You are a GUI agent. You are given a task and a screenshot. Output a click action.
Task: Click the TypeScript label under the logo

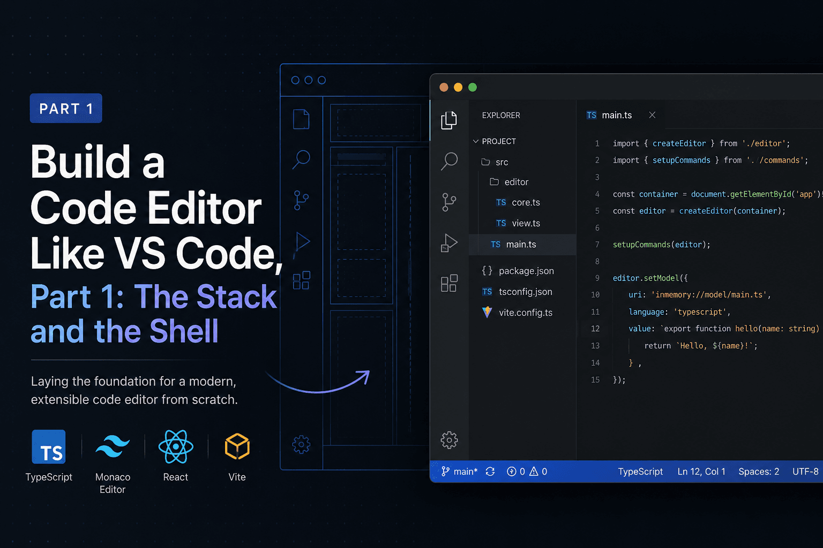[49, 477]
